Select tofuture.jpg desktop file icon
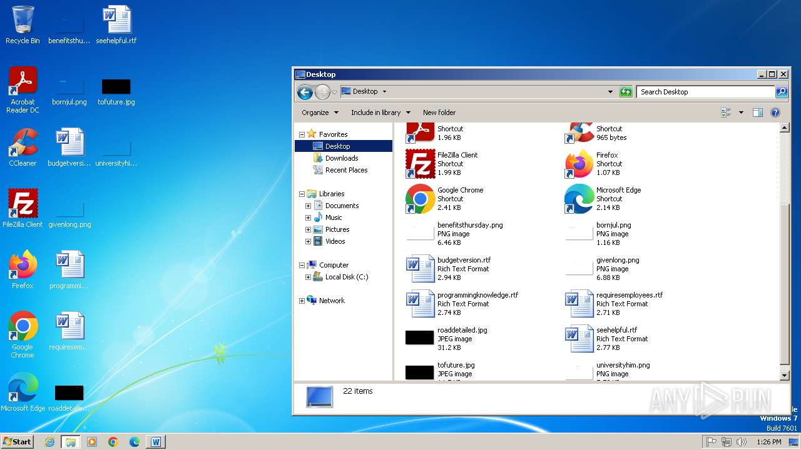The height and width of the screenshot is (450, 801). tap(116, 91)
